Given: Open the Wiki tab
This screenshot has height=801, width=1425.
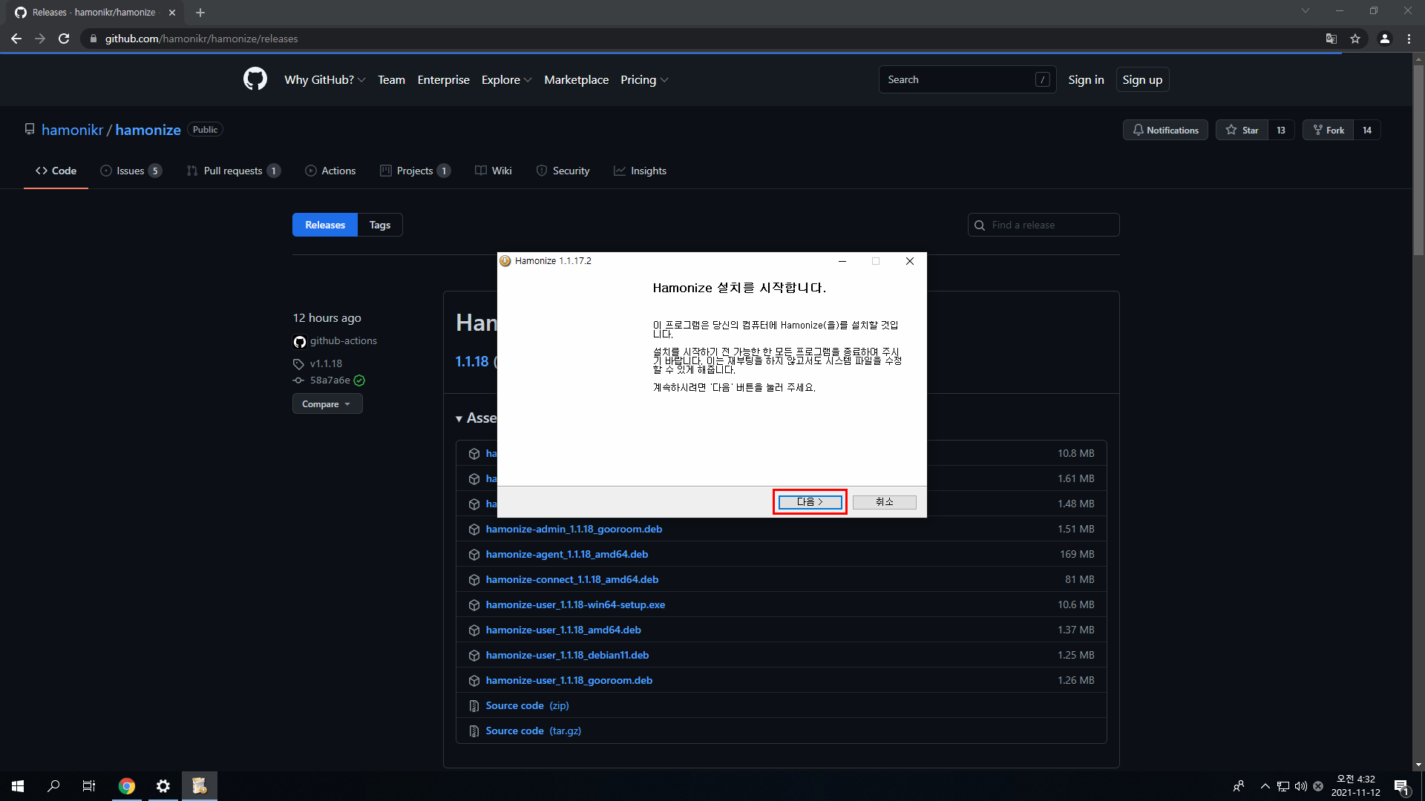Looking at the screenshot, I should 494,171.
